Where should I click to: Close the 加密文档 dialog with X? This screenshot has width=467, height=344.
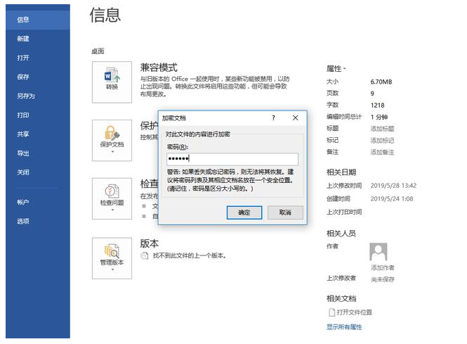tap(295, 118)
